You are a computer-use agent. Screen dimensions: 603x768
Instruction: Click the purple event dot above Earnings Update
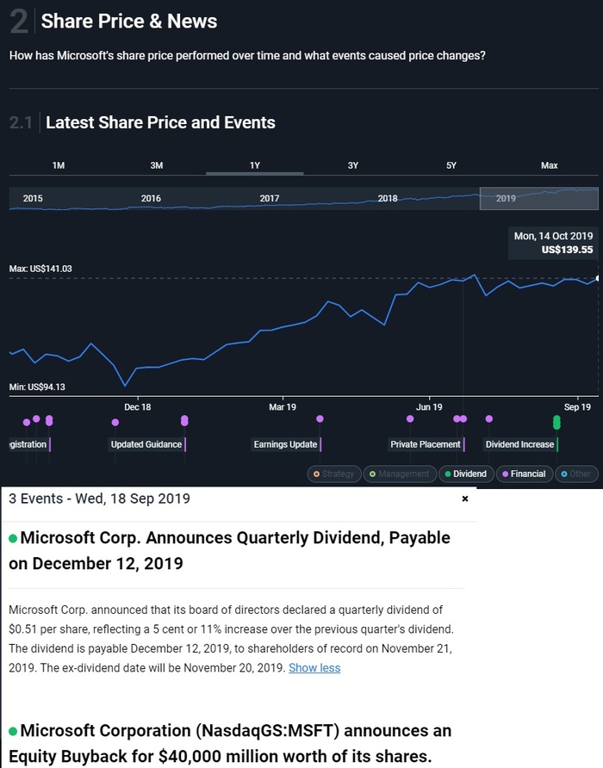(320, 418)
